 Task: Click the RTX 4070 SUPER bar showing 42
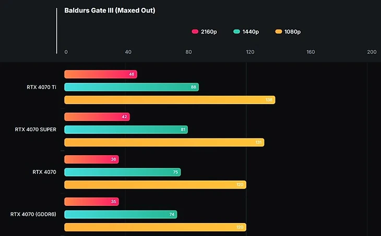97,117
